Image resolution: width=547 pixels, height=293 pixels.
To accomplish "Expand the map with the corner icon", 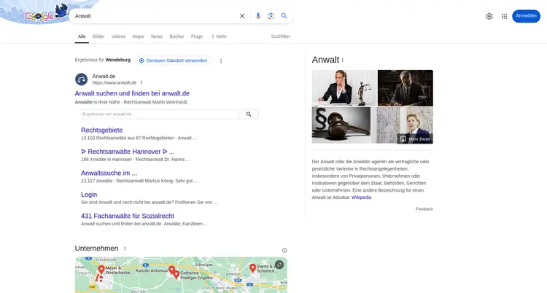I will click(x=279, y=265).
